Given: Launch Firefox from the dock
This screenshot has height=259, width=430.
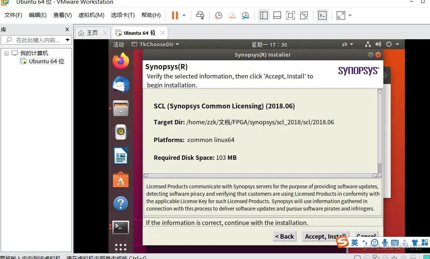Looking at the screenshot, I should point(121,61).
